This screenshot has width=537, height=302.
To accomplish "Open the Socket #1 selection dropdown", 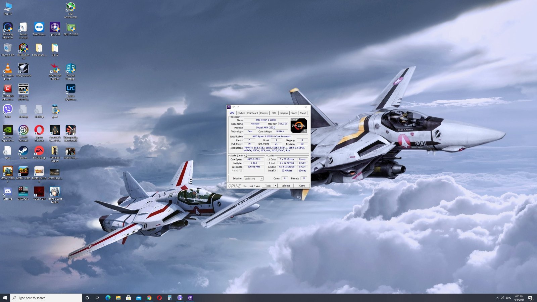I will [254, 179].
